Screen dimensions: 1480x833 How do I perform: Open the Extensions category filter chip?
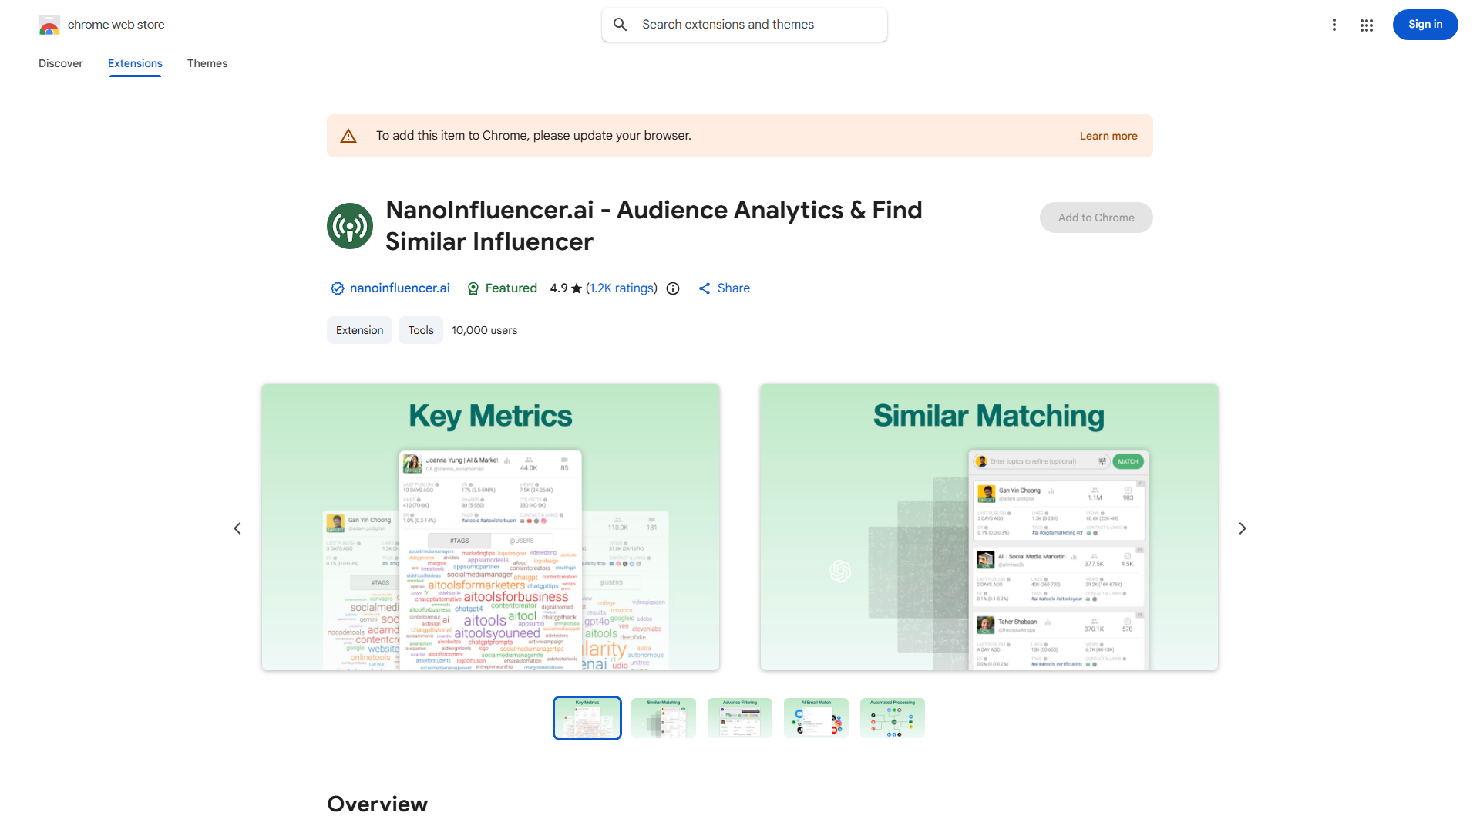(x=359, y=329)
